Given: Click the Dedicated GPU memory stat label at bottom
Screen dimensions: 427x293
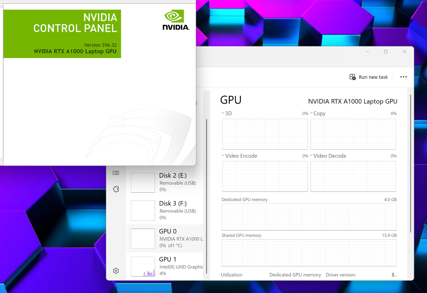Looking at the screenshot, I should 295,275.
